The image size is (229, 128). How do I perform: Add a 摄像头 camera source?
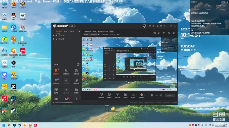click(x=109, y=96)
